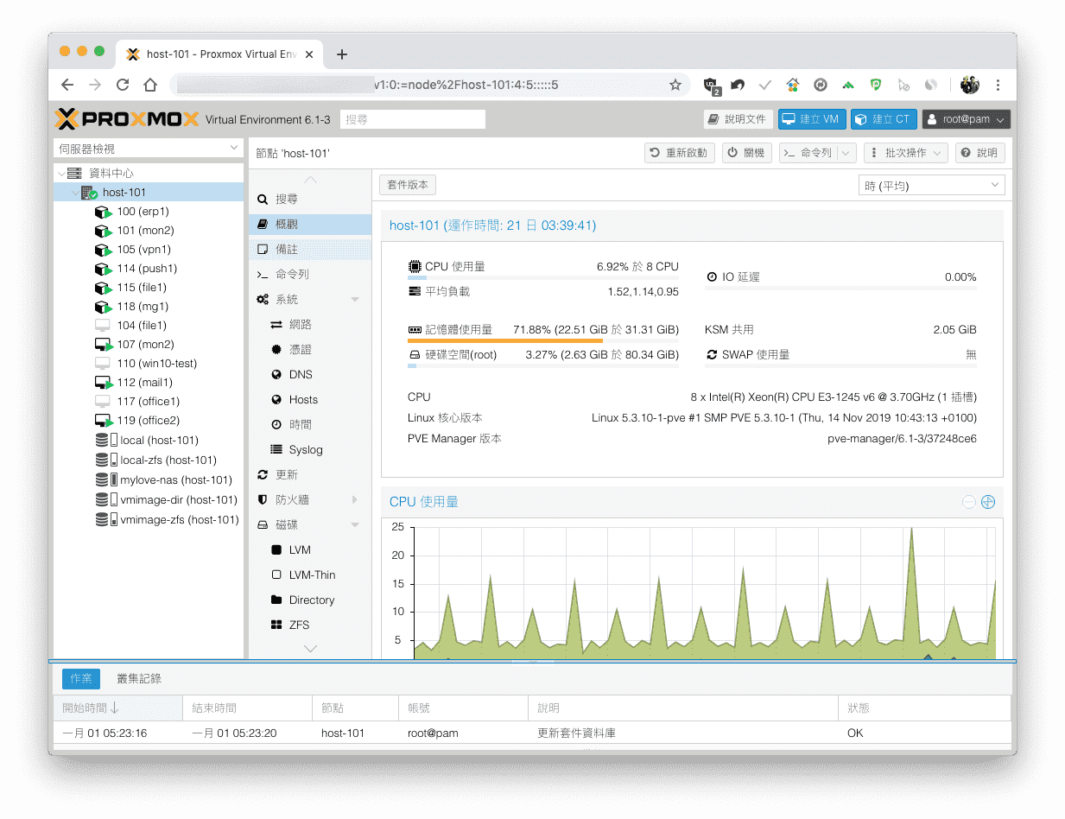Image resolution: width=1065 pixels, height=819 pixels.
Task: Open 批次操作 bulk actions menu
Action: pos(906,153)
